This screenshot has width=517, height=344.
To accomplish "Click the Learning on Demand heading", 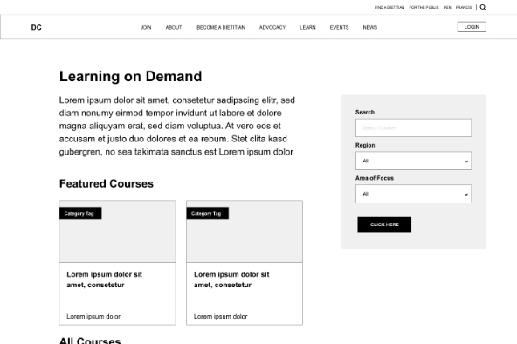I will [x=131, y=77].
